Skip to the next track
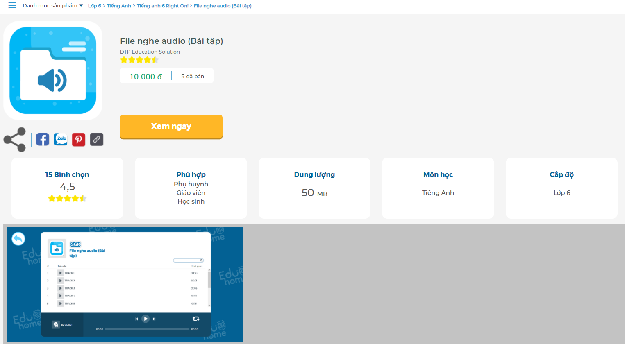The image size is (625, 344). pyautogui.click(x=154, y=319)
